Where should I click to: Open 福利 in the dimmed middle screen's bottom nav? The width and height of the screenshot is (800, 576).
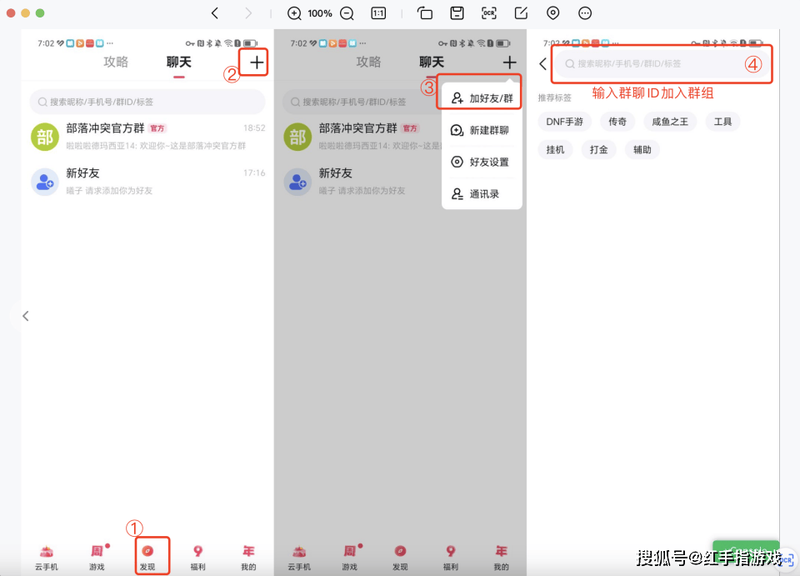(x=451, y=558)
